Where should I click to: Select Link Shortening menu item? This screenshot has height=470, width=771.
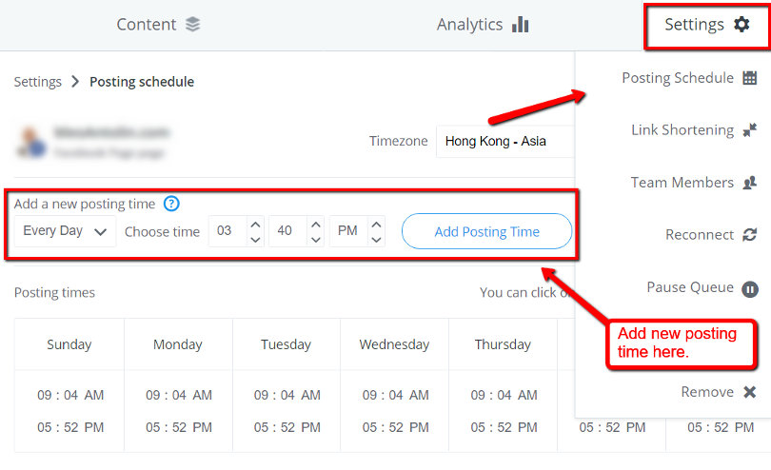coord(694,129)
